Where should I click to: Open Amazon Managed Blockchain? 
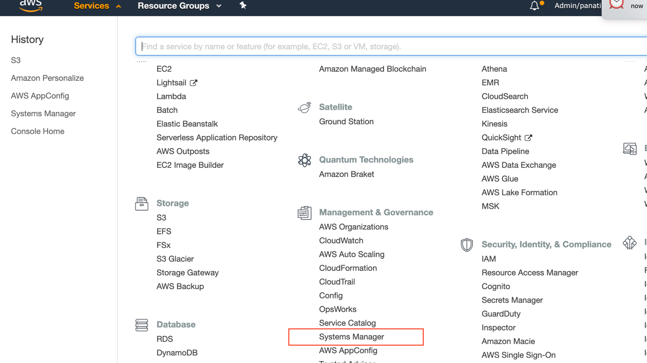[x=373, y=69]
